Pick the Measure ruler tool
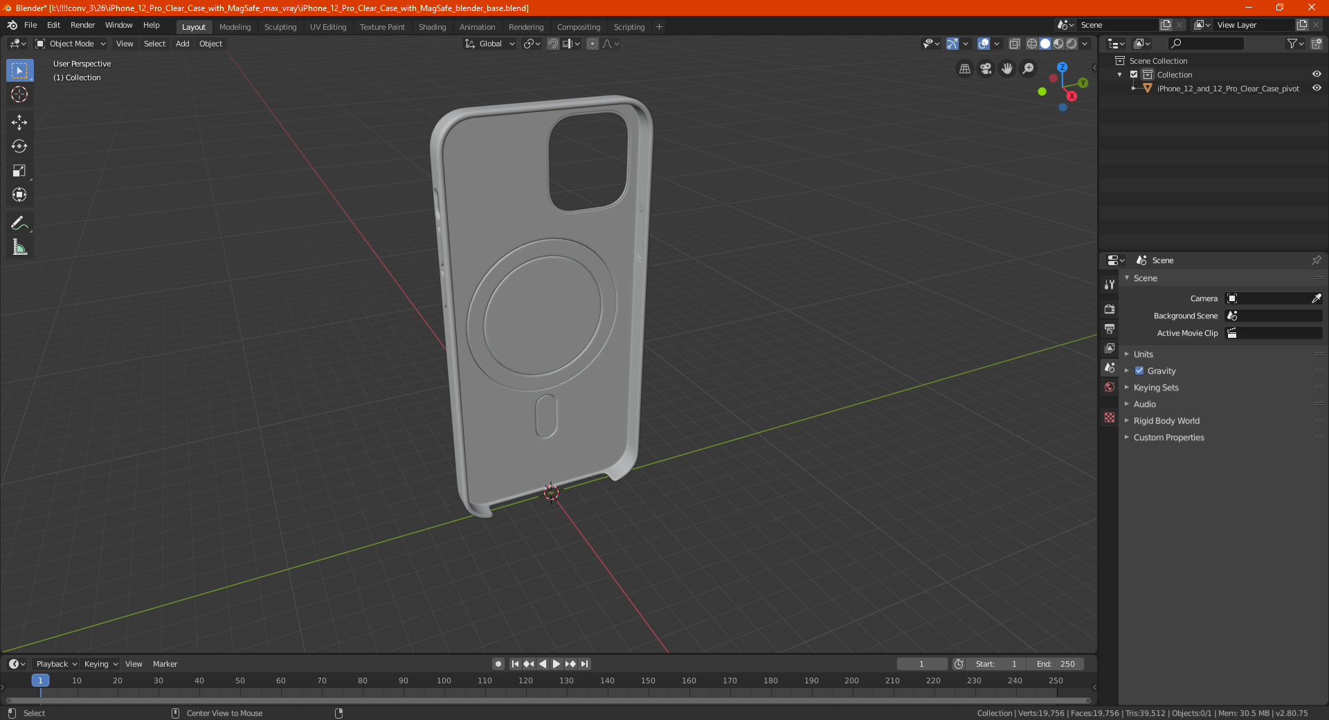The height and width of the screenshot is (720, 1329). click(x=19, y=247)
